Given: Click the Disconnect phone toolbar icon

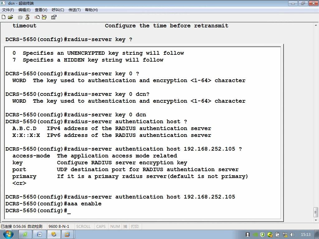Looking at the screenshot, I should point(27,17).
